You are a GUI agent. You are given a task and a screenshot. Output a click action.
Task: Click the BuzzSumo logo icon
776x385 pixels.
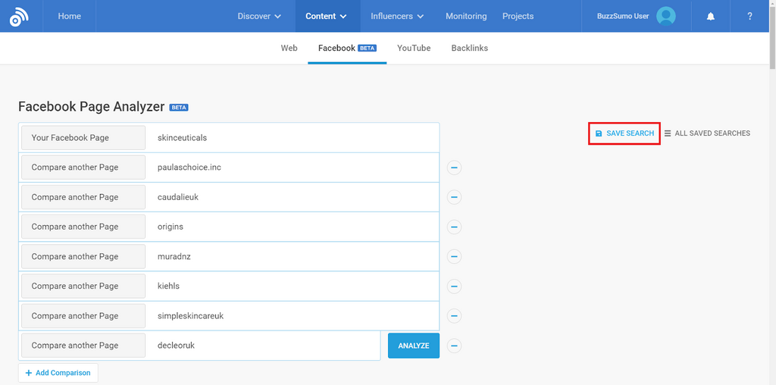point(20,16)
